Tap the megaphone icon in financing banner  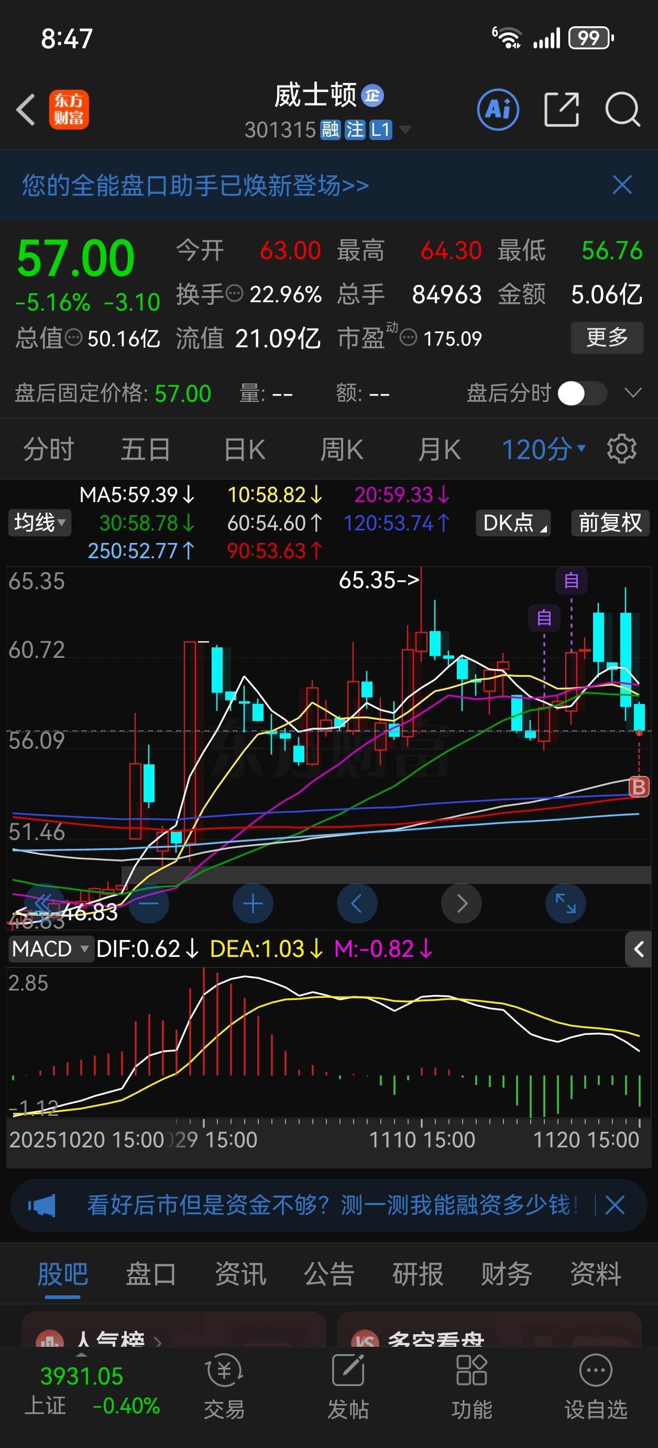click(x=42, y=1205)
